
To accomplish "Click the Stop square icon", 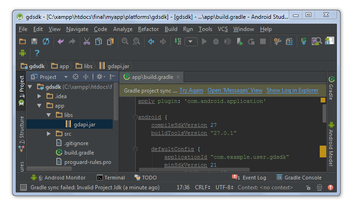I will tap(263, 41).
